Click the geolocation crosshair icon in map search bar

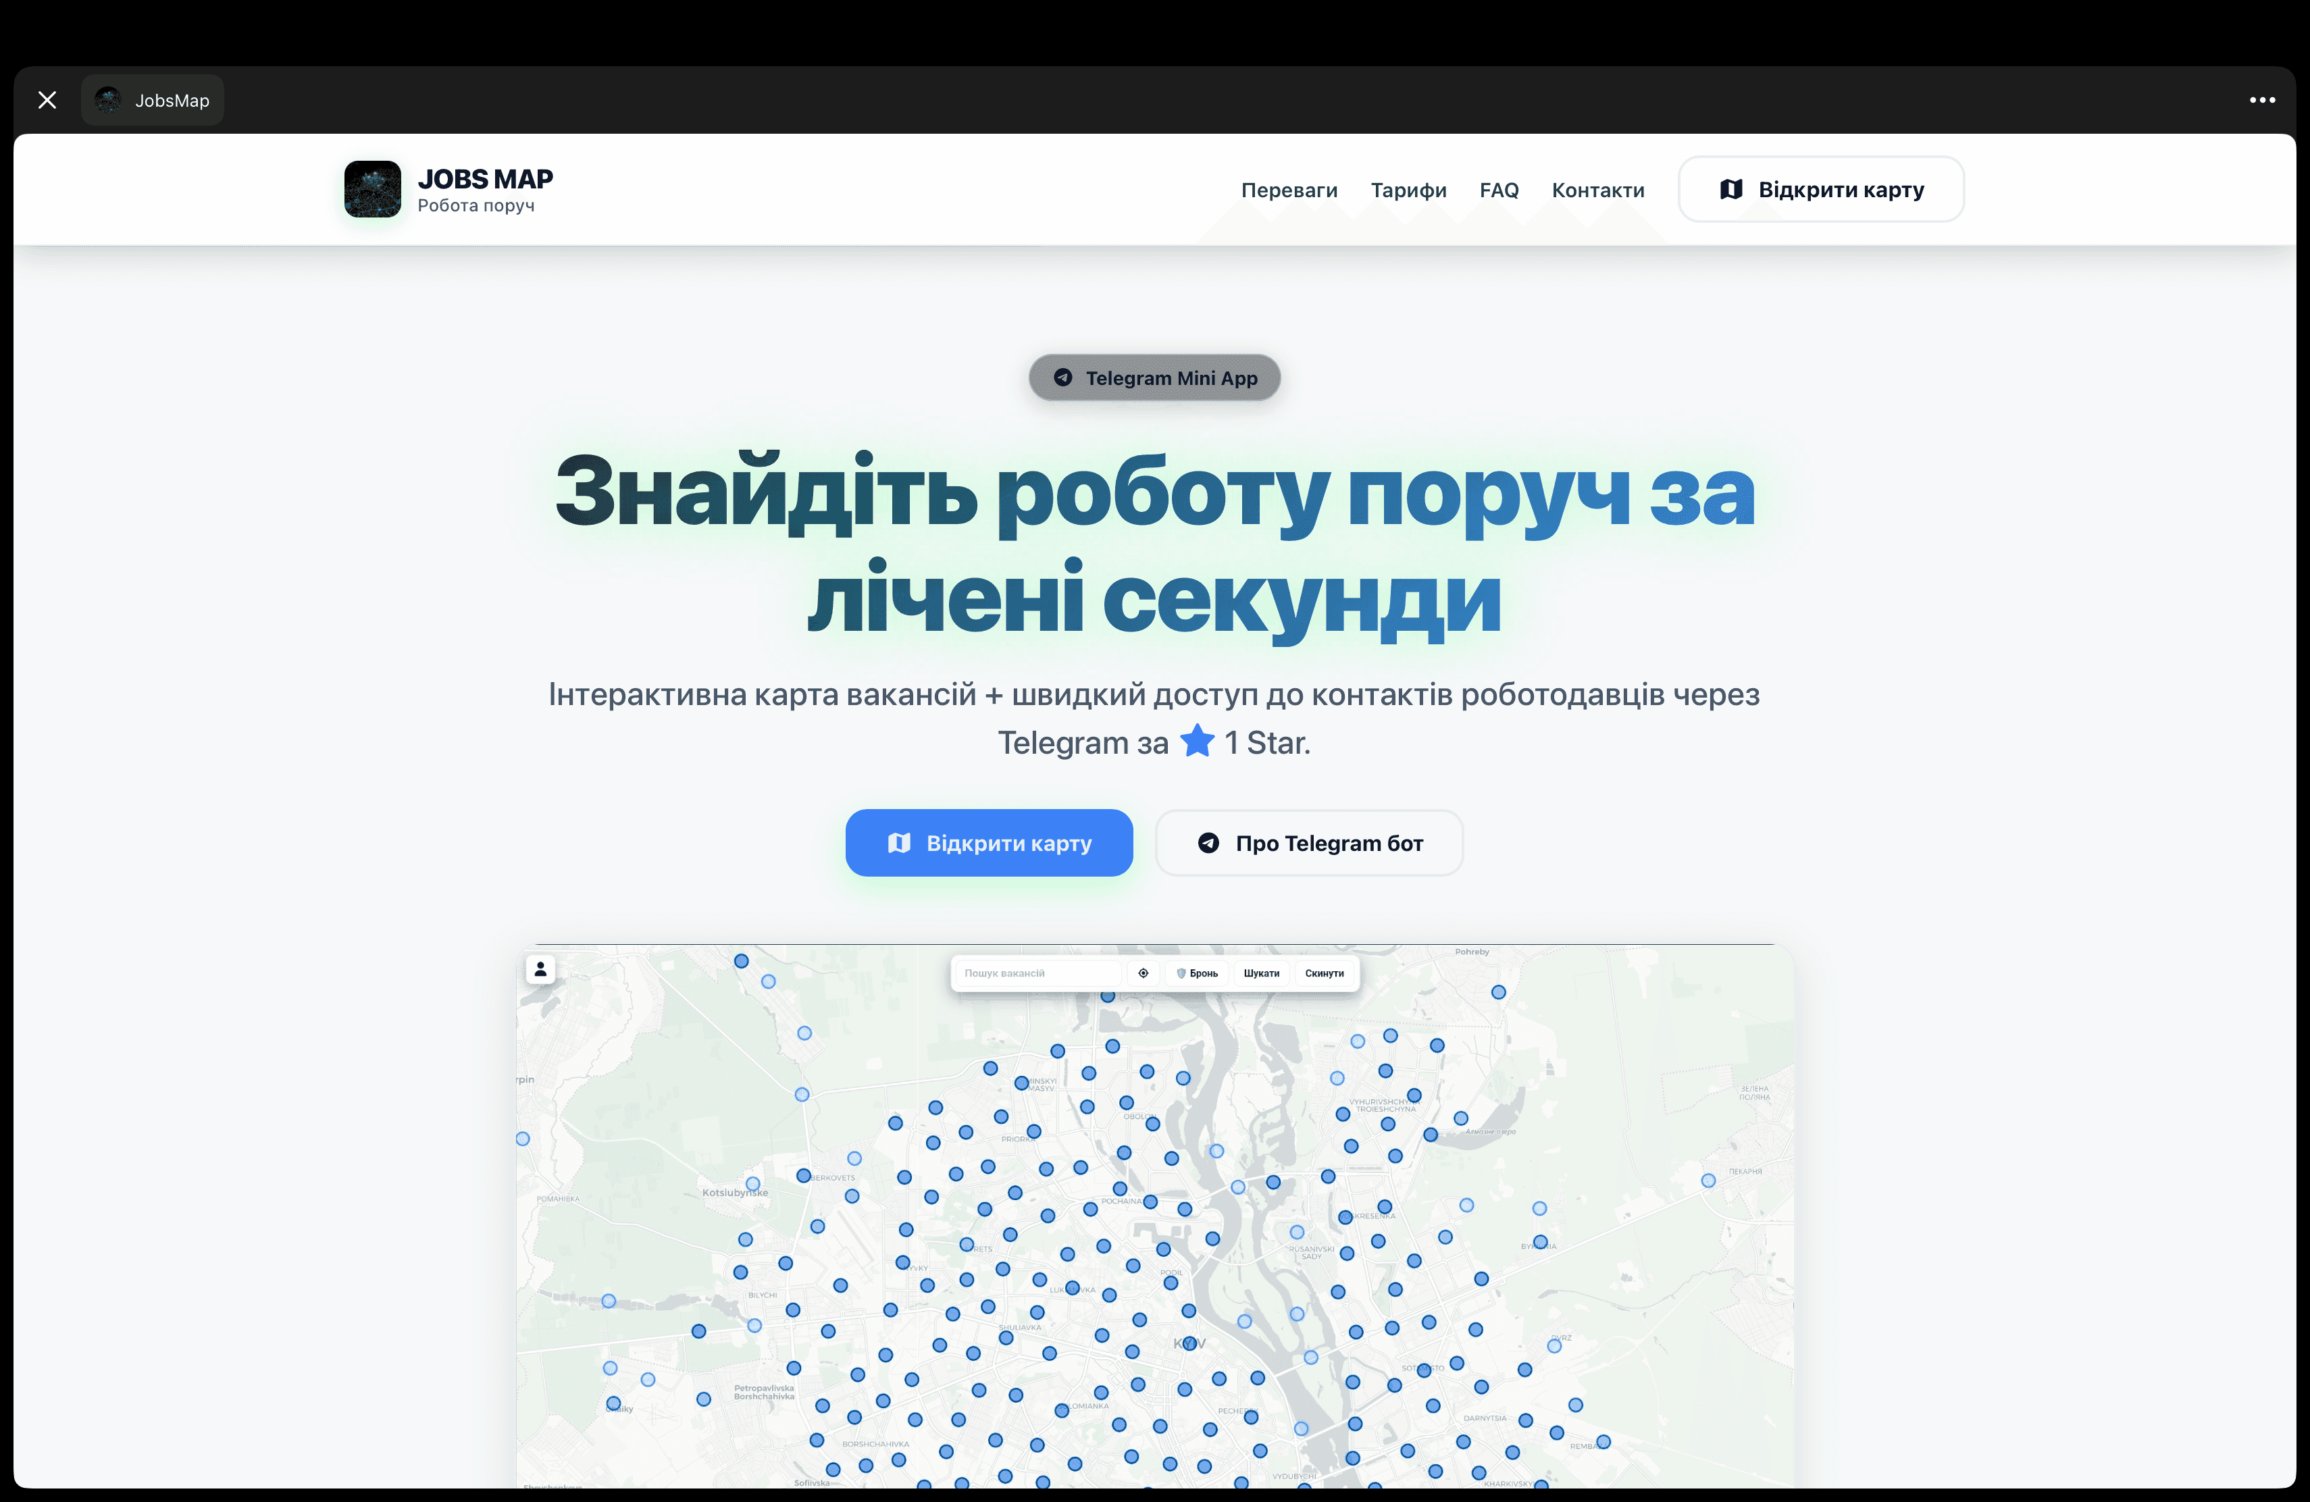click(1144, 973)
